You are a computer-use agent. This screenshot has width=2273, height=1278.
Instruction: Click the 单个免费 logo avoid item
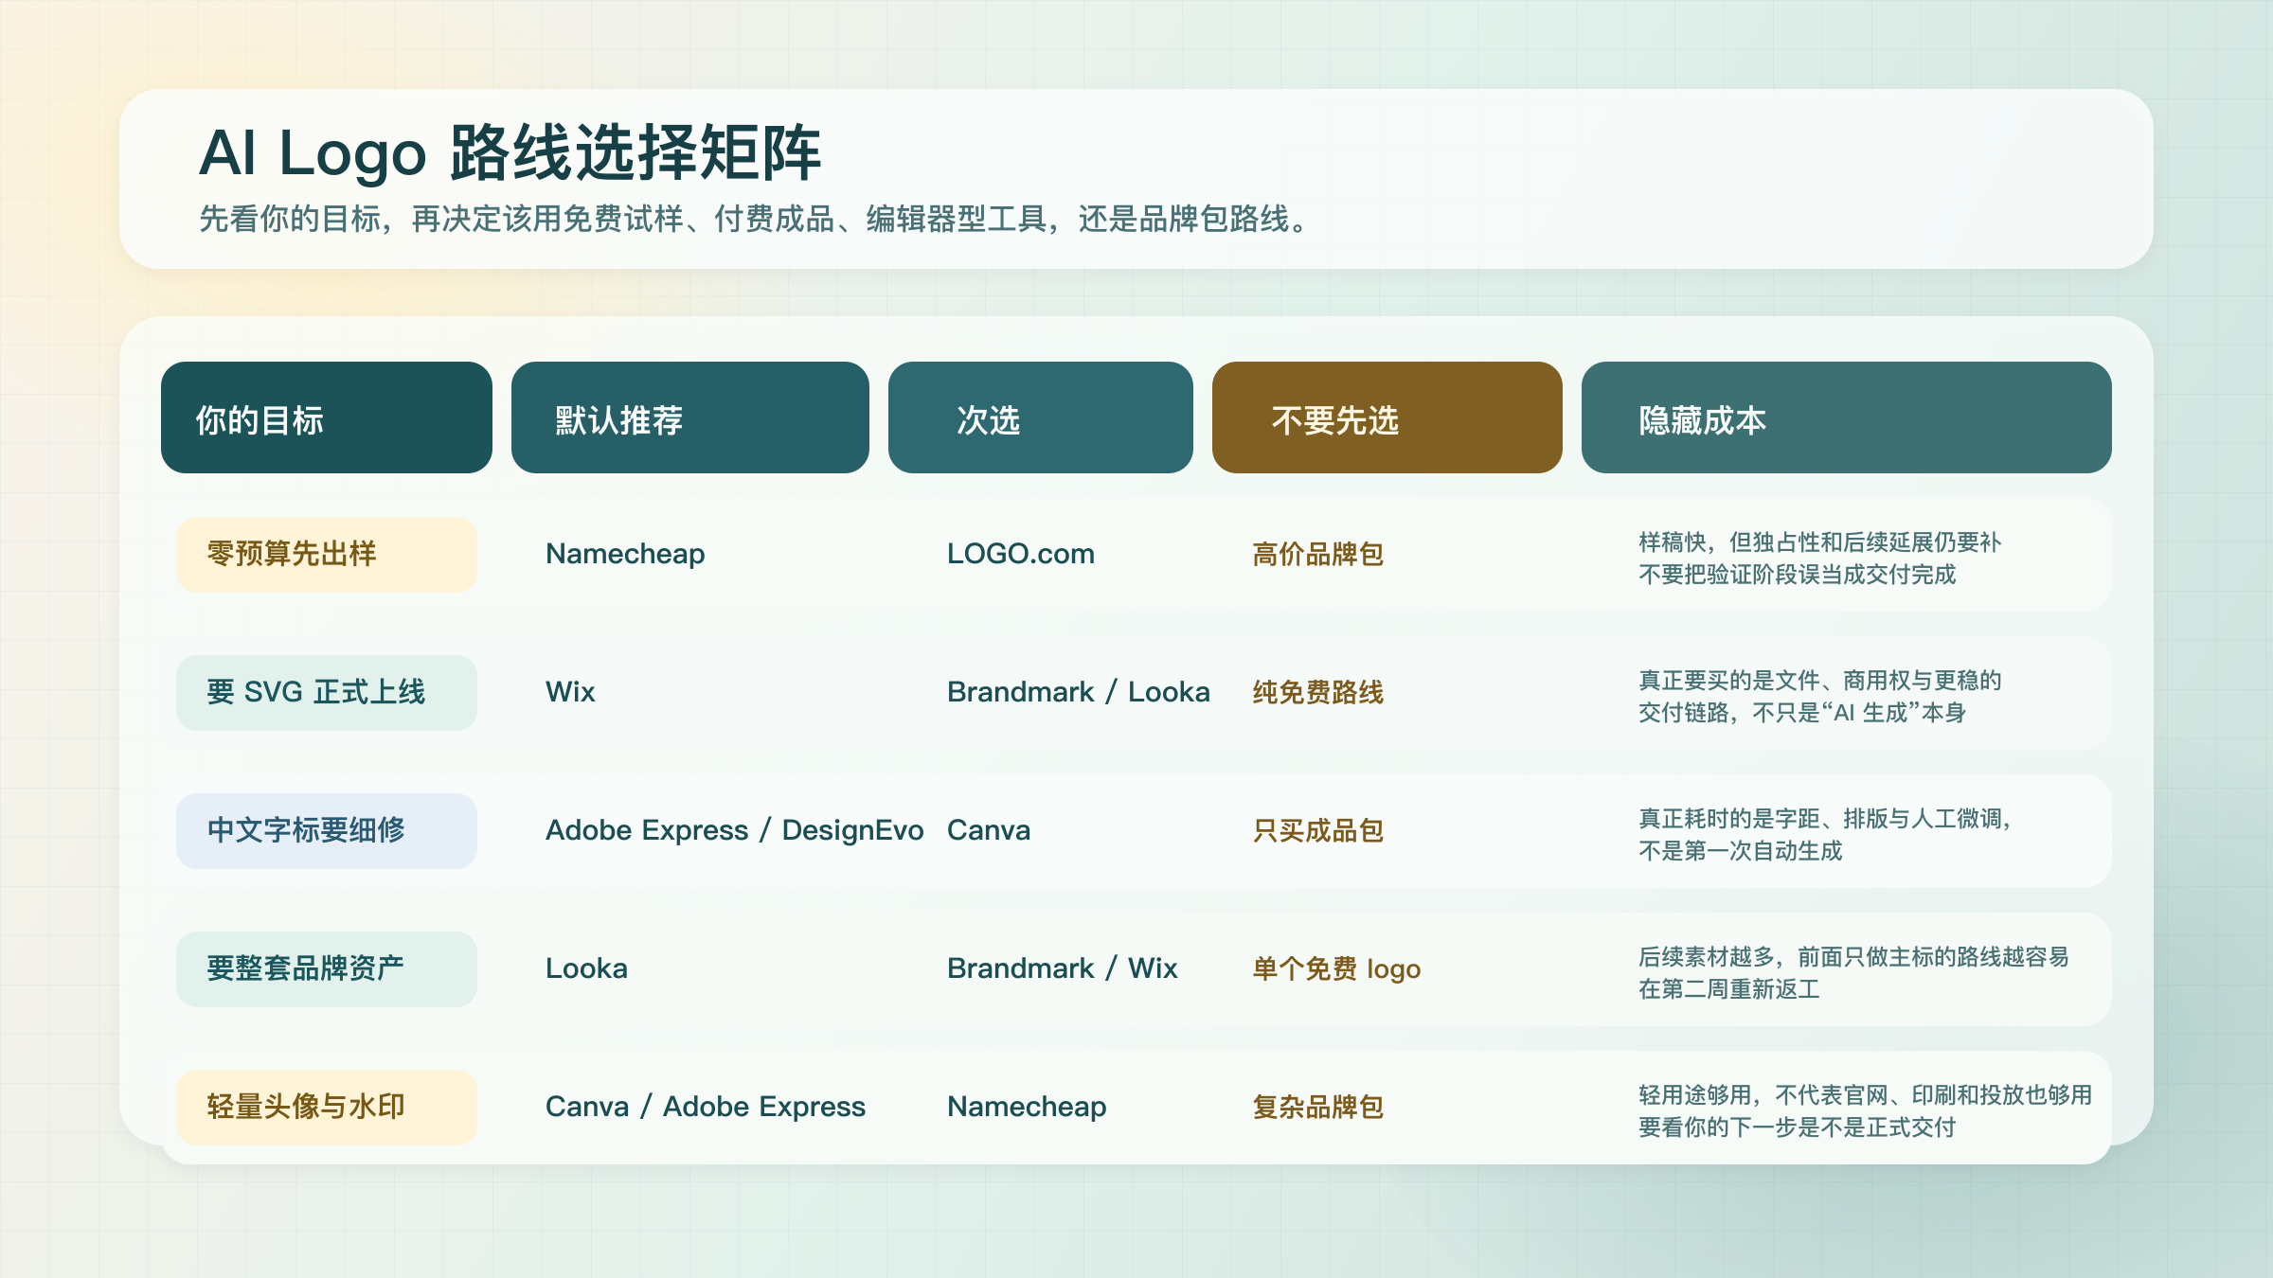[1335, 968]
